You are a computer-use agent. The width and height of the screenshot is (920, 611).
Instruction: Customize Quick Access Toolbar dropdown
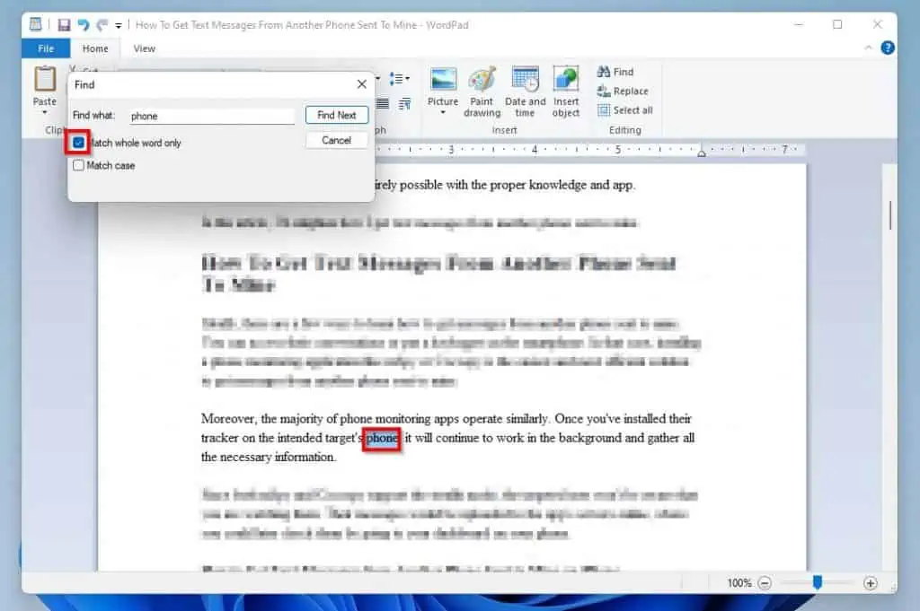click(119, 26)
